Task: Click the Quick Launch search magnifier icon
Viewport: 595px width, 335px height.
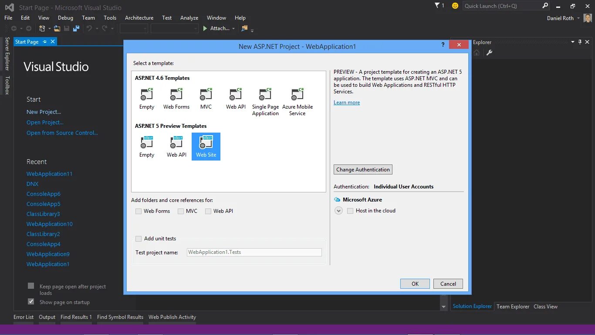Action: [545, 6]
